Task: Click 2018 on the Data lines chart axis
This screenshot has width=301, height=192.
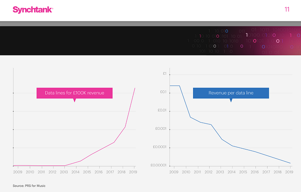Action: click(122, 172)
